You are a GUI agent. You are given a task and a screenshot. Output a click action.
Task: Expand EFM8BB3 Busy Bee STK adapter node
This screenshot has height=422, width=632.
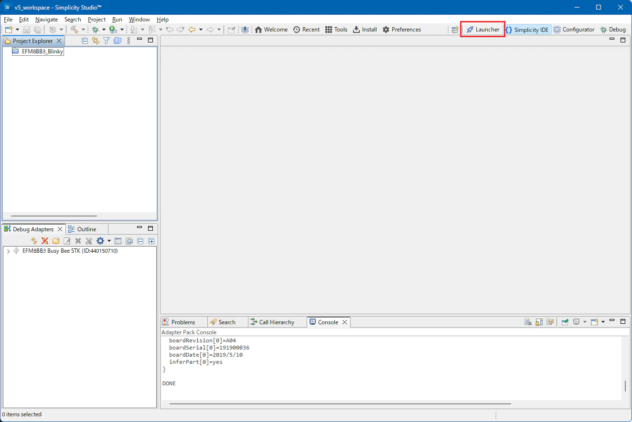(8, 251)
